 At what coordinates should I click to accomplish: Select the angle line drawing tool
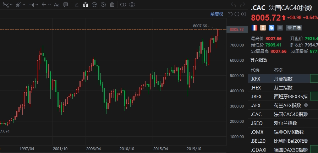(x=76, y=5)
